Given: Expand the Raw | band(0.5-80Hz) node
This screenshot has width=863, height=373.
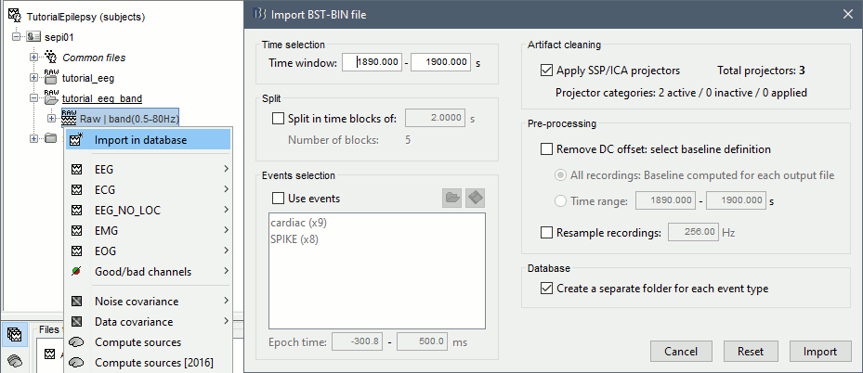Looking at the screenshot, I should [x=50, y=119].
